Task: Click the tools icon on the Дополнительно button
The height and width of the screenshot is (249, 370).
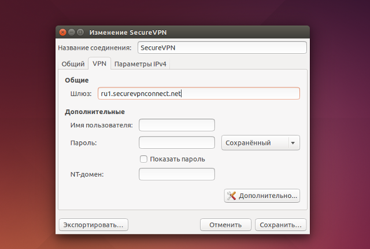Action: point(232,196)
